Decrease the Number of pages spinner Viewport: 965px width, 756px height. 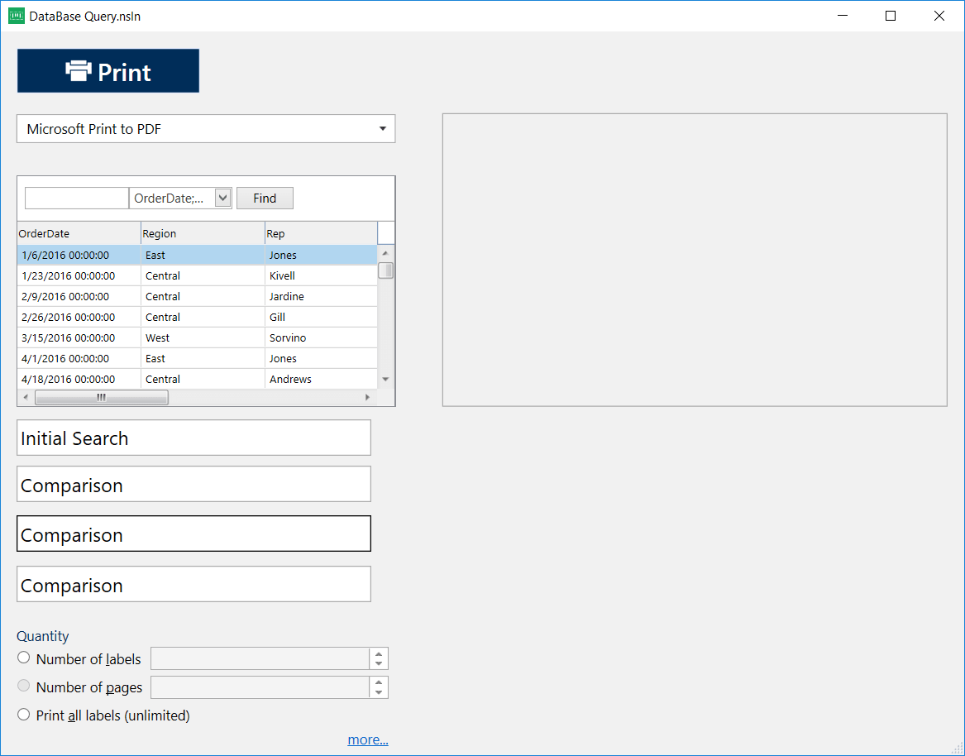click(x=379, y=692)
